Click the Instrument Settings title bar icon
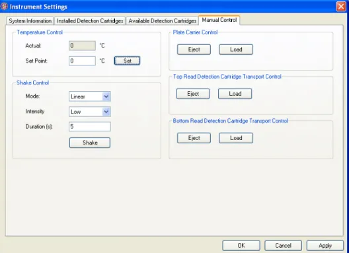The width and height of the screenshot is (349, 253). tap(4, 6)
